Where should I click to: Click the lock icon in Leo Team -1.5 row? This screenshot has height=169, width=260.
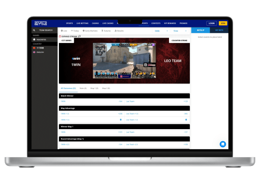click(x=186, y=120)
